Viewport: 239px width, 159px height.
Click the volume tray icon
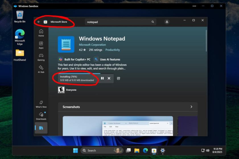click(x=208, y=150)
